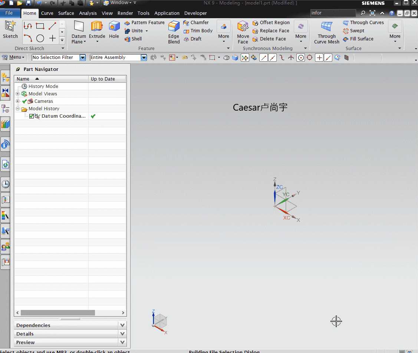Select the Circle sketch tool
The width and height of the screenshot is (418, 353).
point(40,38)
